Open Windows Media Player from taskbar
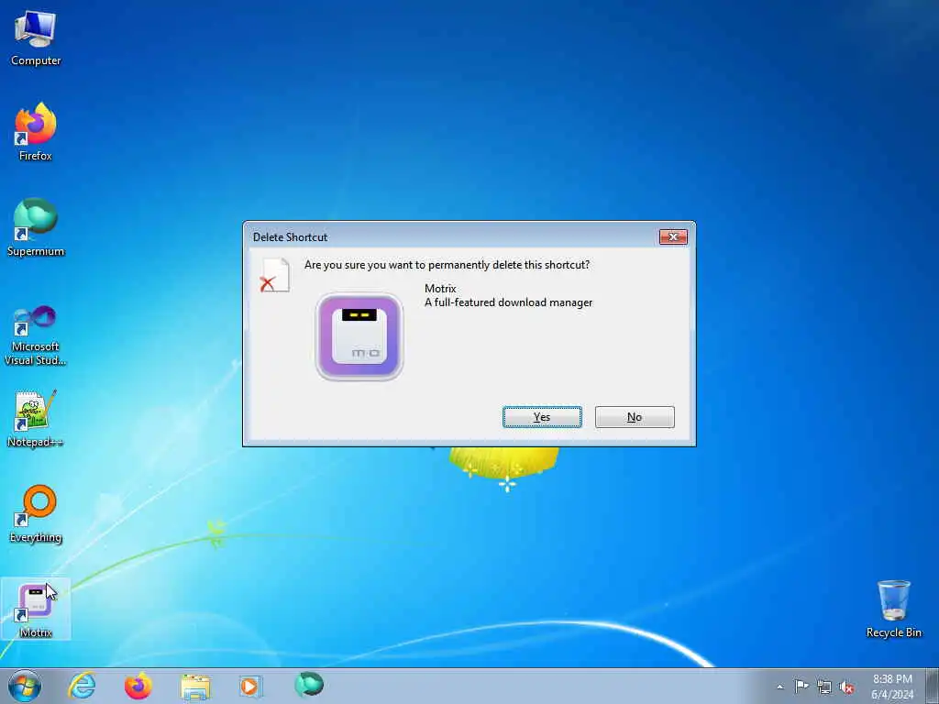Image resolution: width=939 pixels, height=704 pixels. tap(251, 686)
